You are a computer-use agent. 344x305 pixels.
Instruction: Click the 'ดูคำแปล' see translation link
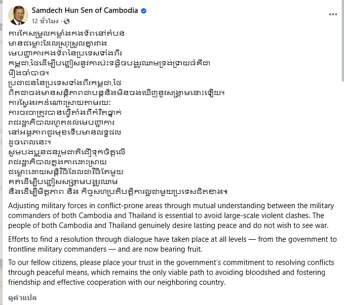22,298
